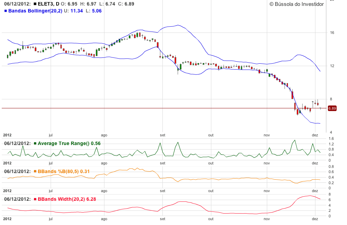This screenshot has width=347, height=225.
Task: Click the date 06/12/2012 beside BBands Width
Action: (x=17, y=199)
